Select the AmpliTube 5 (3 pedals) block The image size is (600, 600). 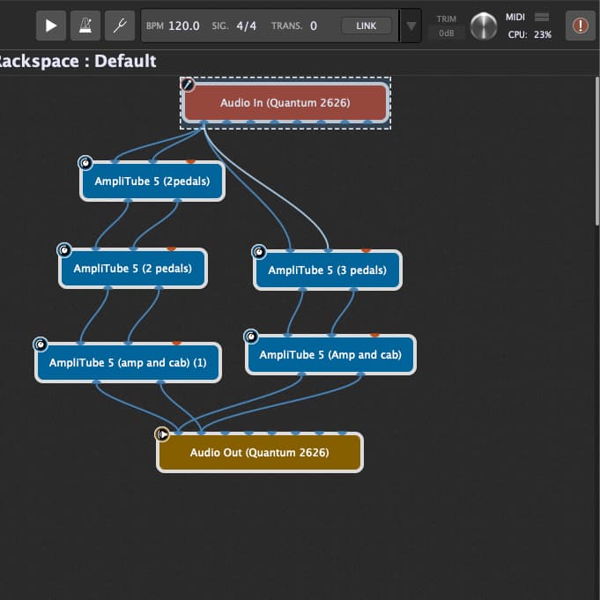pyautogui.click(x=328, y=270)
